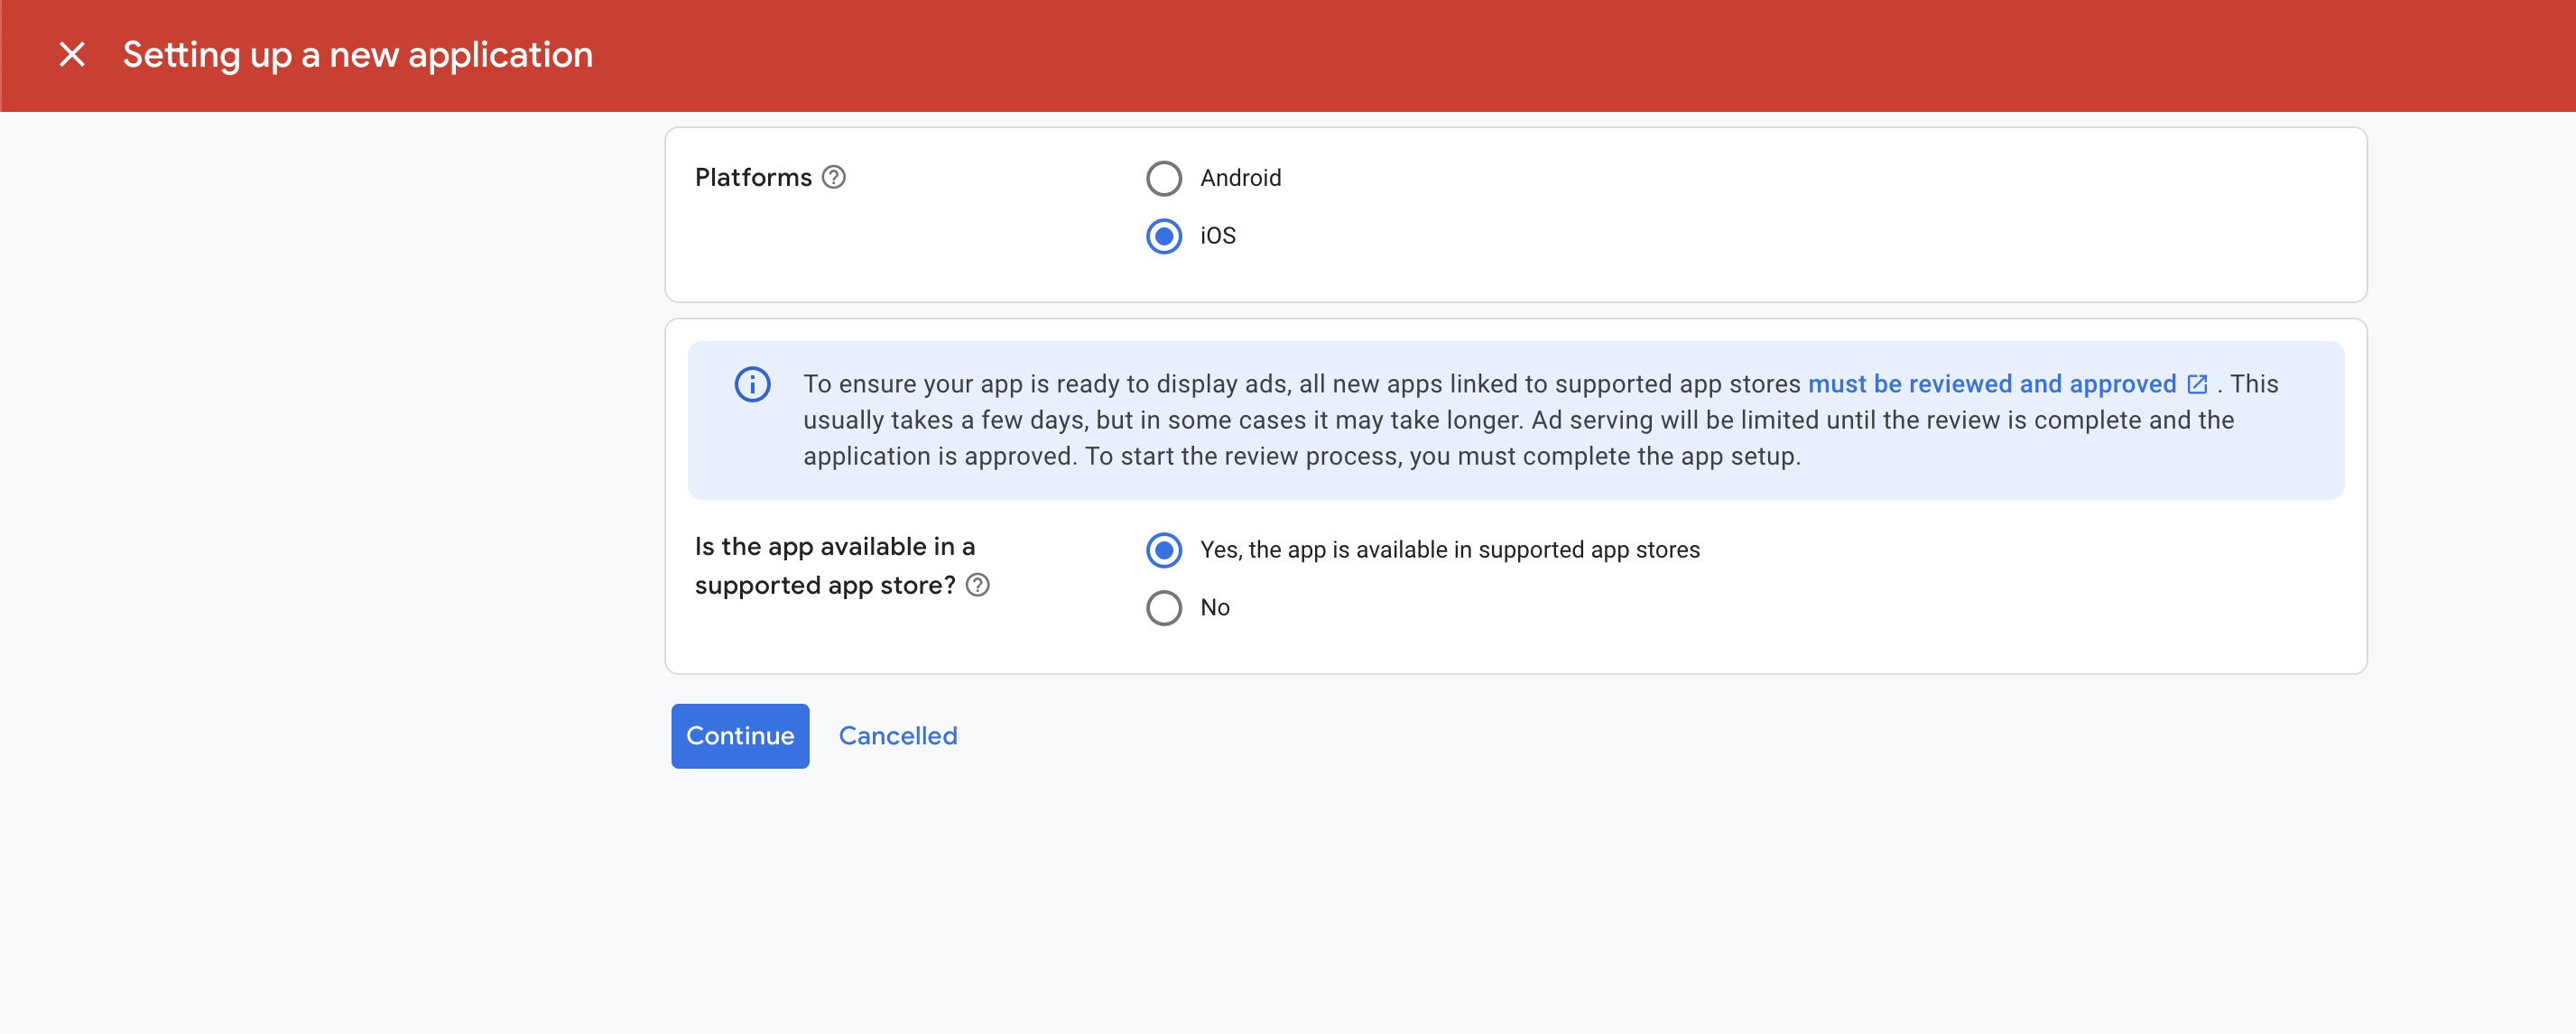Screen dimensions: 2576x1034
Task: Click the 'iOS' label text
Action: point(1217,236)
